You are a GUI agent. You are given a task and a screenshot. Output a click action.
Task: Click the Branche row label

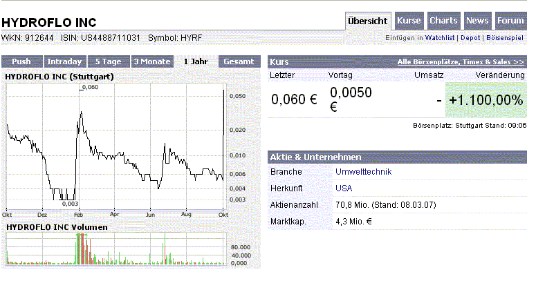pyautogui.click(x=286, y=172)
